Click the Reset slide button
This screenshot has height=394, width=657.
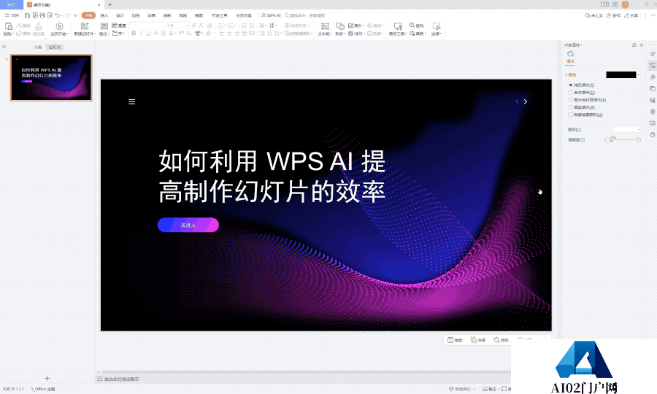pyautogui.click(x=119, y=26)
